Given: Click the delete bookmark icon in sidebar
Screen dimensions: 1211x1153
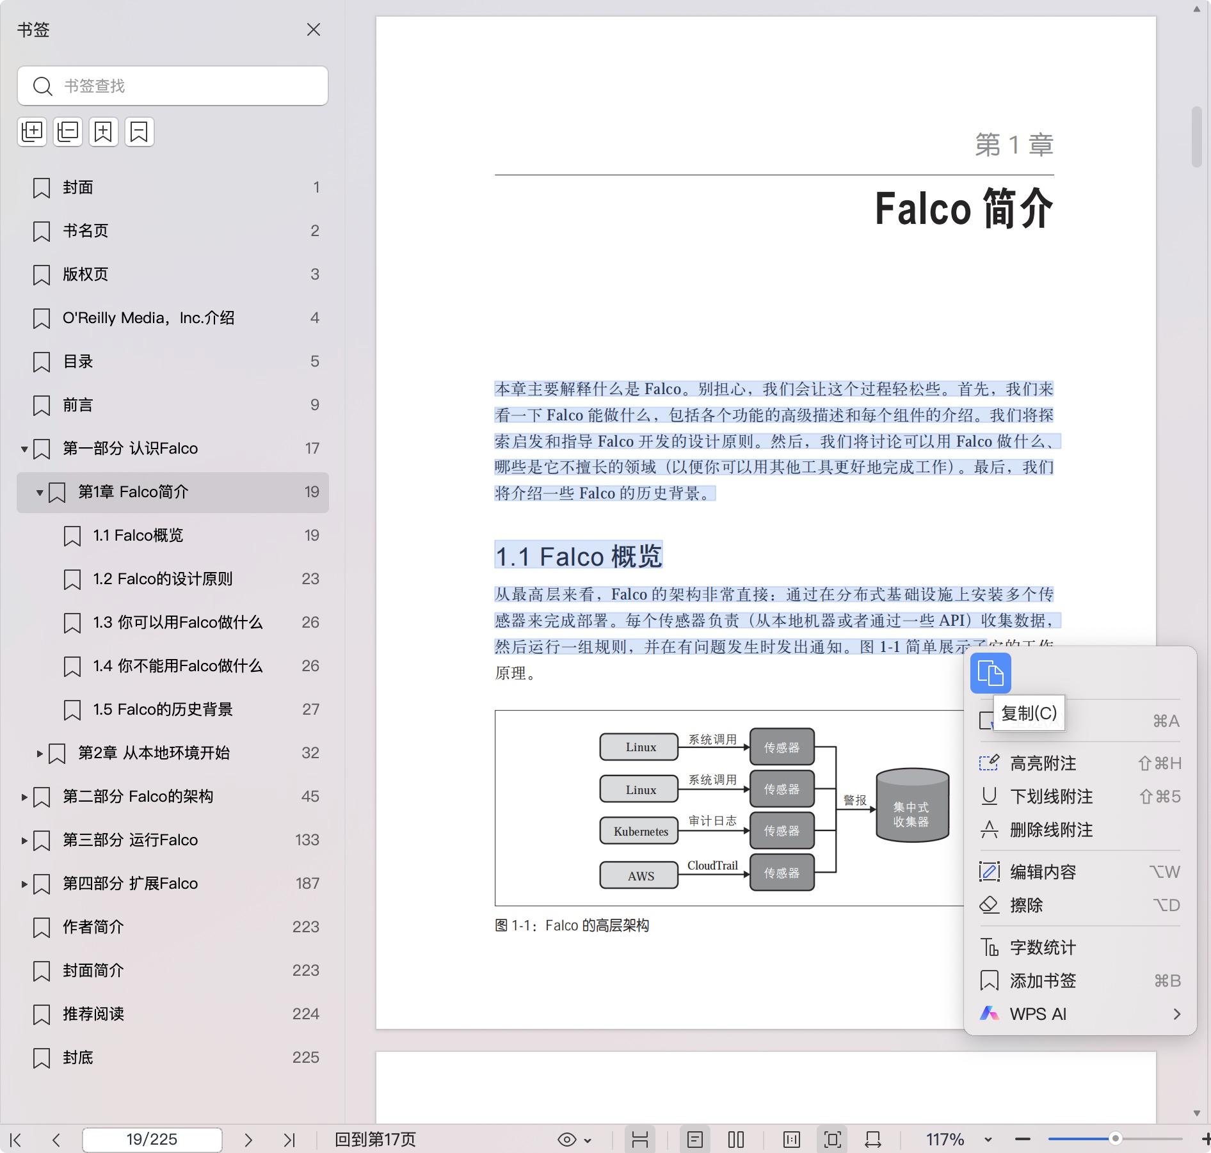Looking at the screenshot, I should (x=139, y=132).
